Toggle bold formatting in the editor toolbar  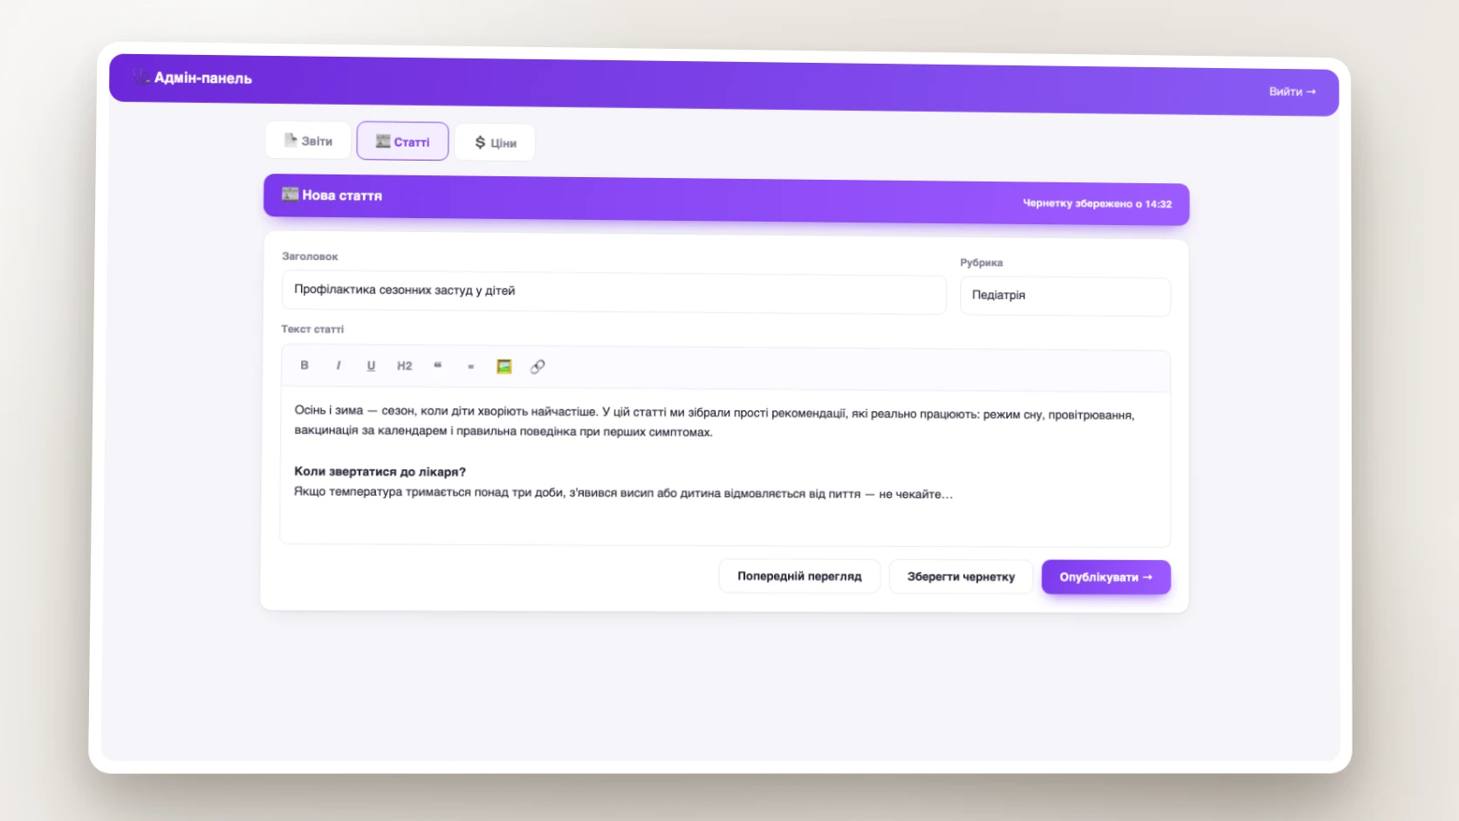tap(305, 365)
